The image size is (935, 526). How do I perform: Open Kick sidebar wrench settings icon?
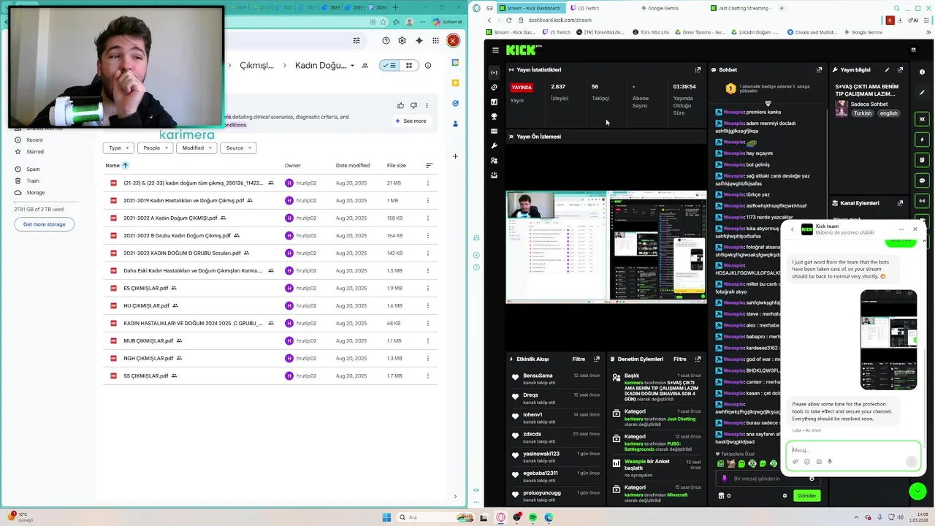coord(495,146)
